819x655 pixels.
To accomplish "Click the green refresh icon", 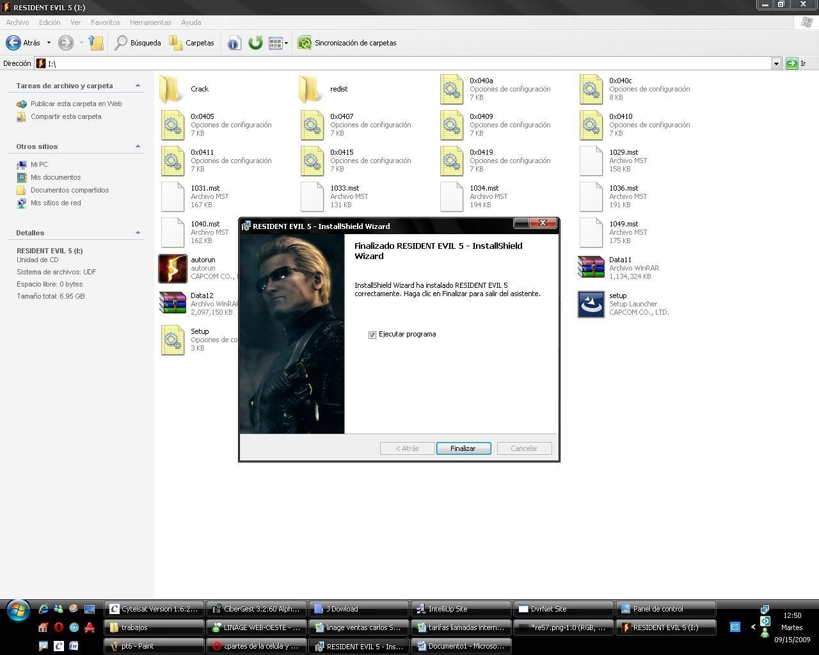I will tap(255, 43).
